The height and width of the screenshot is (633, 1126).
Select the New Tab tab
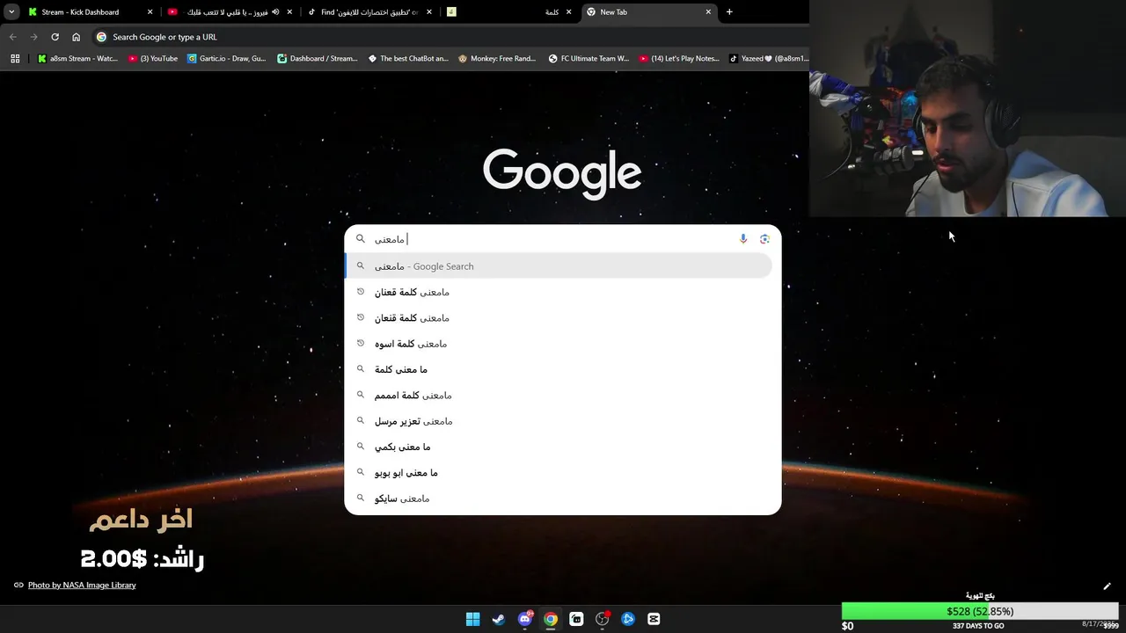coord(649,12)
